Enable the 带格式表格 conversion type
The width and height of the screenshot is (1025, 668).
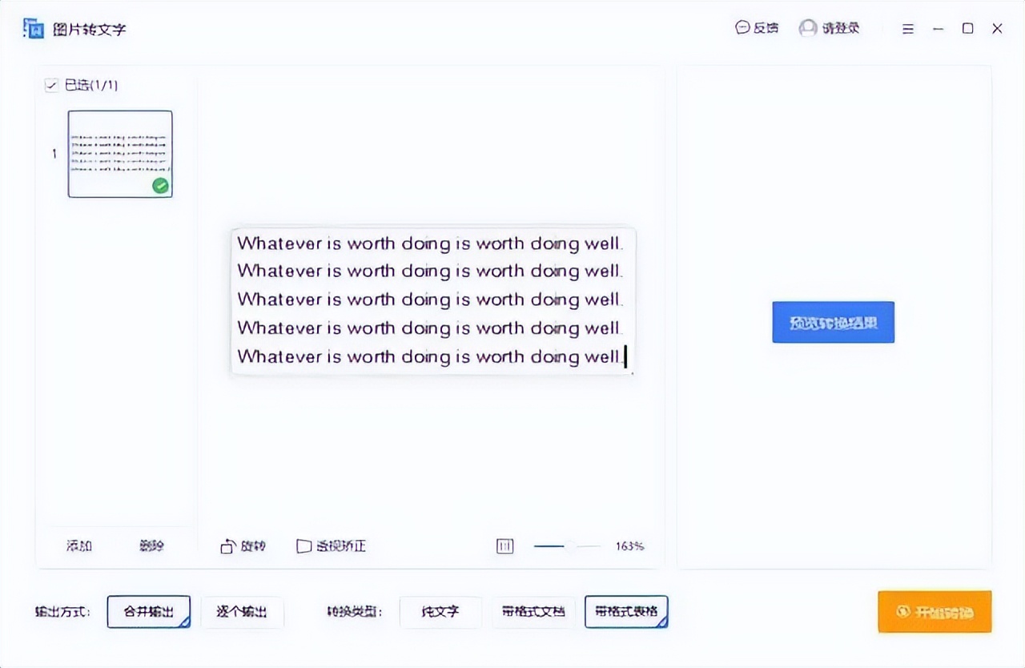[627, 611]
